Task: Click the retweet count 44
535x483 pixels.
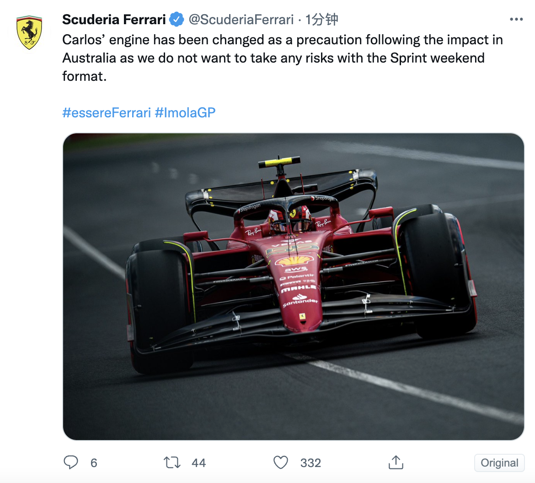Action: pos(198,463)
